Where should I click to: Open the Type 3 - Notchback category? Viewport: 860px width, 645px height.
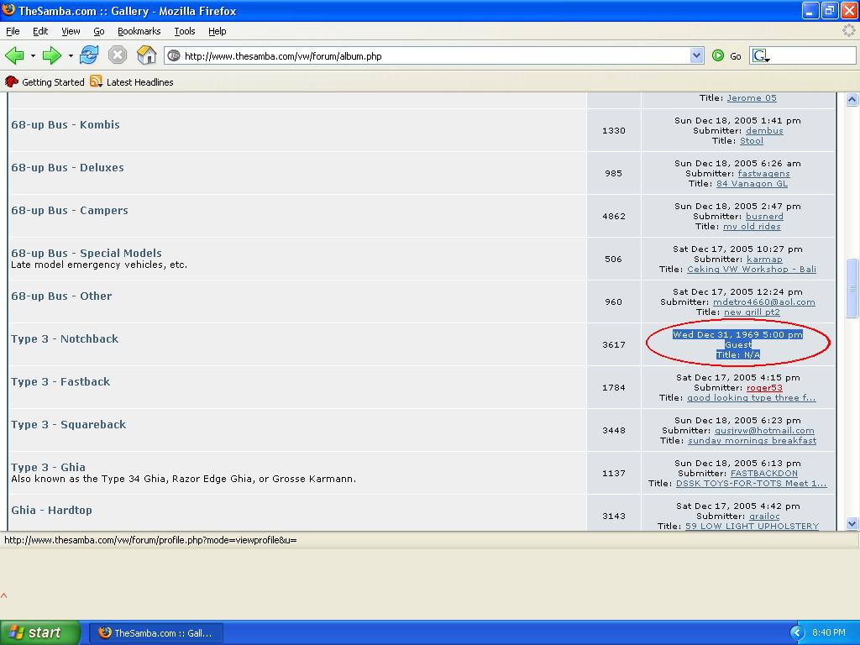click(65, 338)
